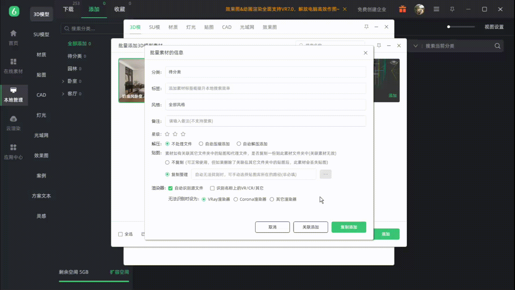The height and width of the screenshot is (290, 515).
Task: Tick the 全选 checkbox
Action: (120, 234)
